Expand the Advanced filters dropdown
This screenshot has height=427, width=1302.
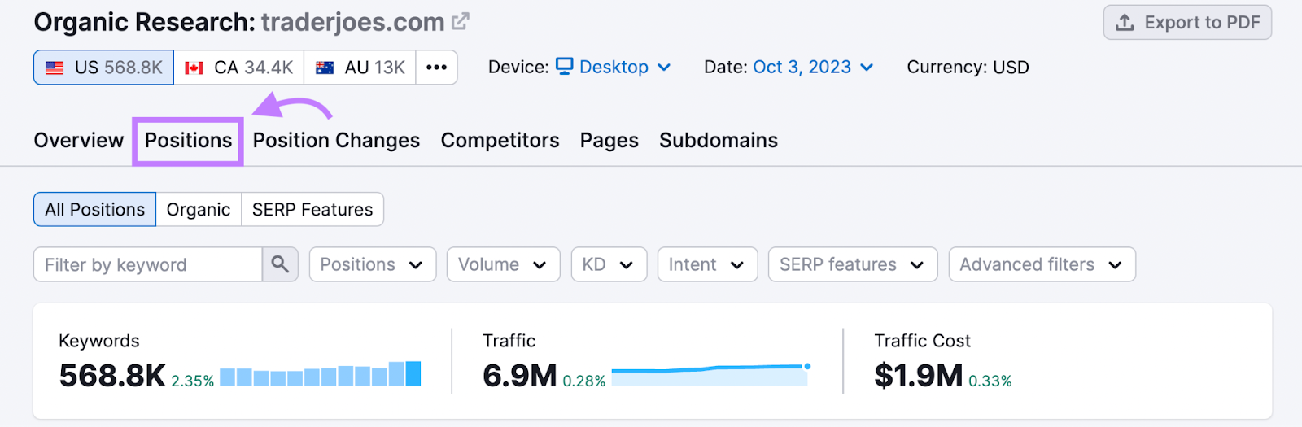(1042, 265)
